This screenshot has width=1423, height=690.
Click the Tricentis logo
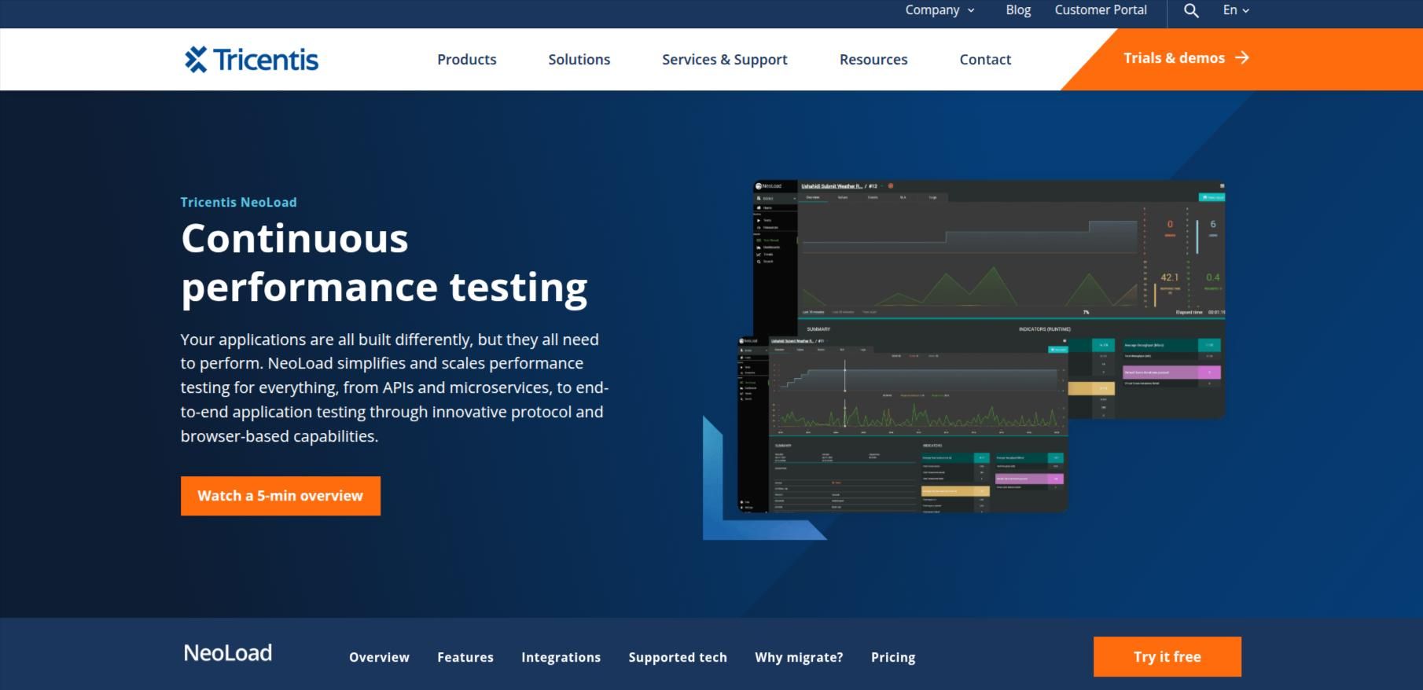(252, 60)
